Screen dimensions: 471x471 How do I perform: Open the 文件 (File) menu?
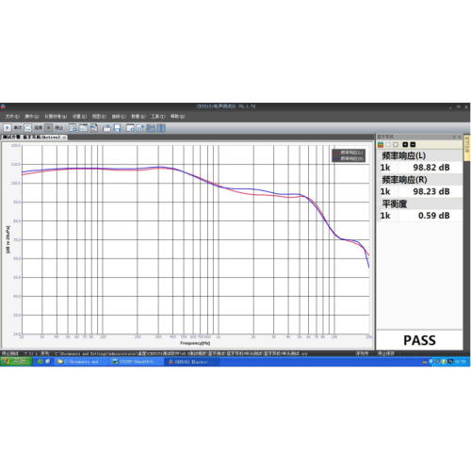click(12, 117)
